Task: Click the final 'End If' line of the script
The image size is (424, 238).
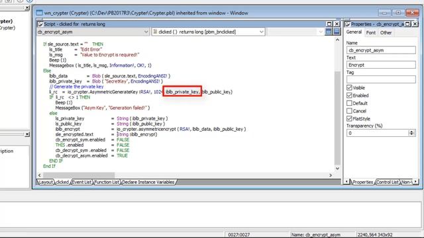Action: 49,166
